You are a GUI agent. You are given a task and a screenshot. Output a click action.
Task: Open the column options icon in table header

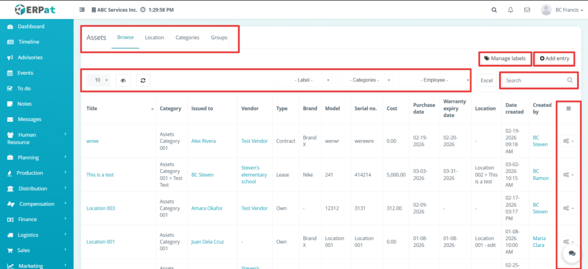pos(568,108)
